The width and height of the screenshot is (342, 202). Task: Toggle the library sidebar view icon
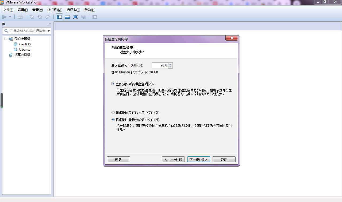59,17
